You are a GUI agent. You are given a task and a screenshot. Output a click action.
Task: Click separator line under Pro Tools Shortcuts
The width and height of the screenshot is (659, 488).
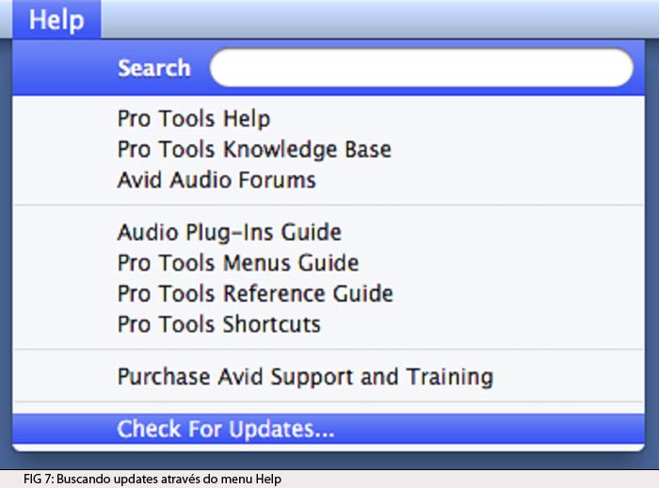[x=329, y=349]
